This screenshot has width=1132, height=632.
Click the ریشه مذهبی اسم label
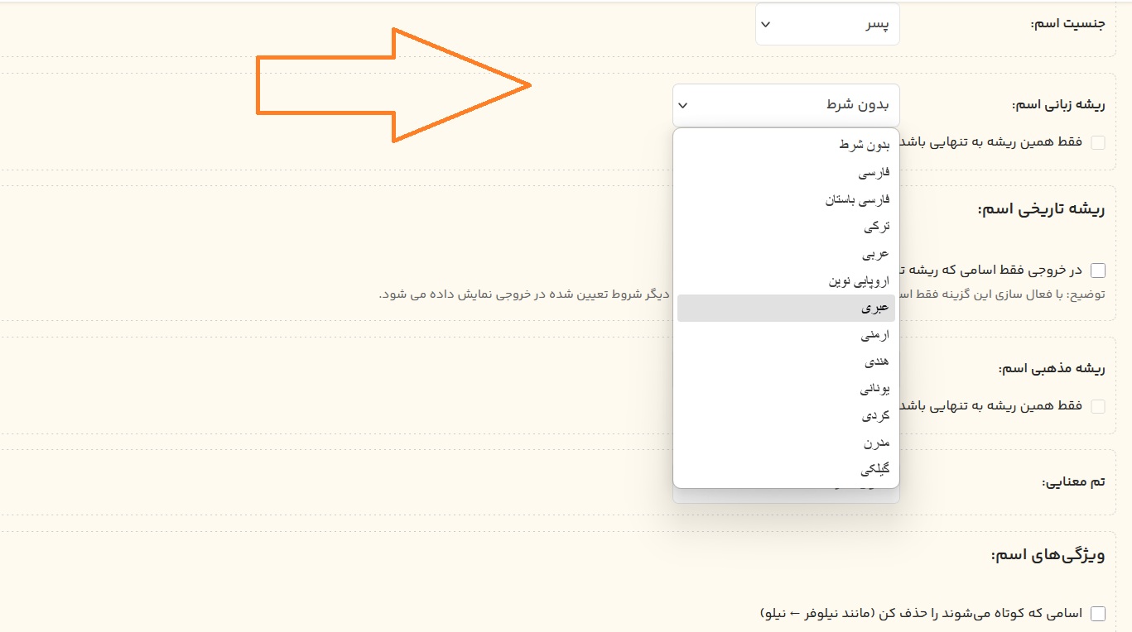click(x=1052, y=368)
